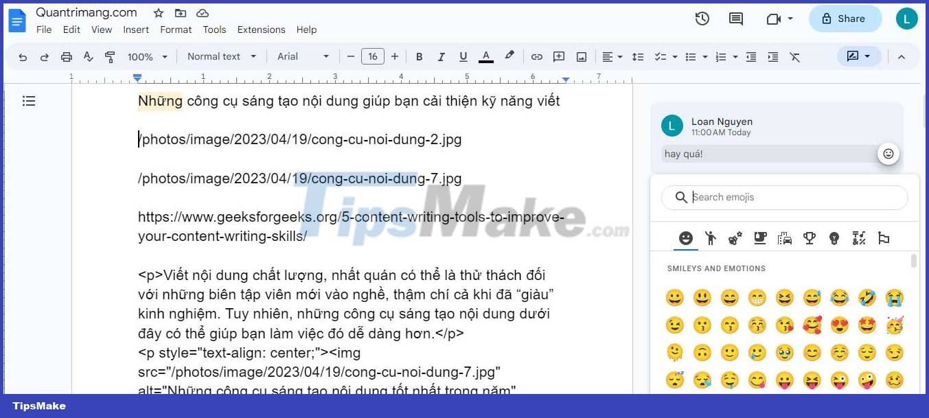This screenshot has height=418, width=929.
Task: Click the Insert image icon
Action: tap(581, 56)
